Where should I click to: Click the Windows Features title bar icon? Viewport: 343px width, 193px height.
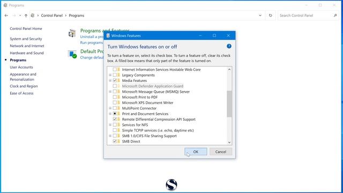point(108,36)
